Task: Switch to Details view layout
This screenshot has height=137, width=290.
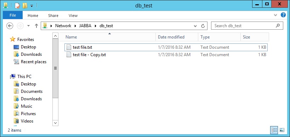Action: point(274,130)
